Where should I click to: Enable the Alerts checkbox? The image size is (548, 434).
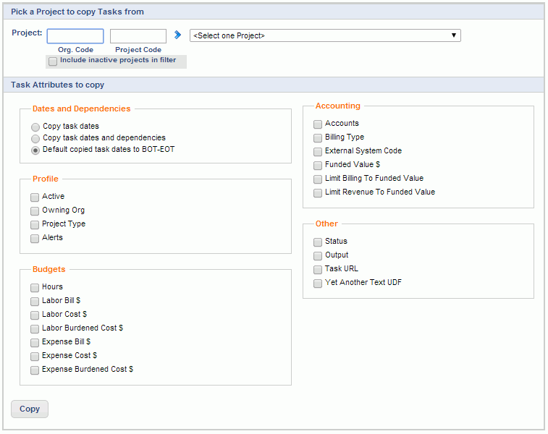(x=35, y=239)
